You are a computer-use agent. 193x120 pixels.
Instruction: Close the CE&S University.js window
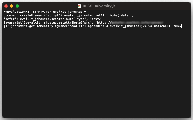tap(6, 6)
